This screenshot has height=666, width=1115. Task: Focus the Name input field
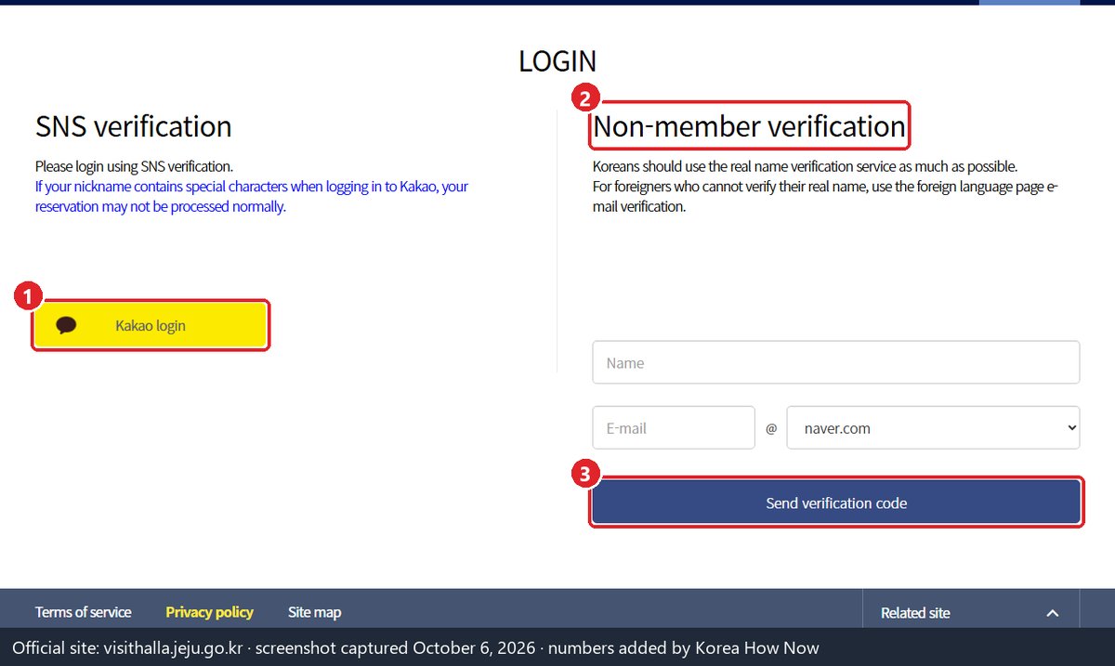point(835,362)
